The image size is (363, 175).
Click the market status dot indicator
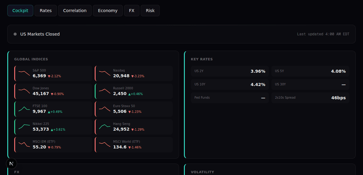(x=15, y=34)
